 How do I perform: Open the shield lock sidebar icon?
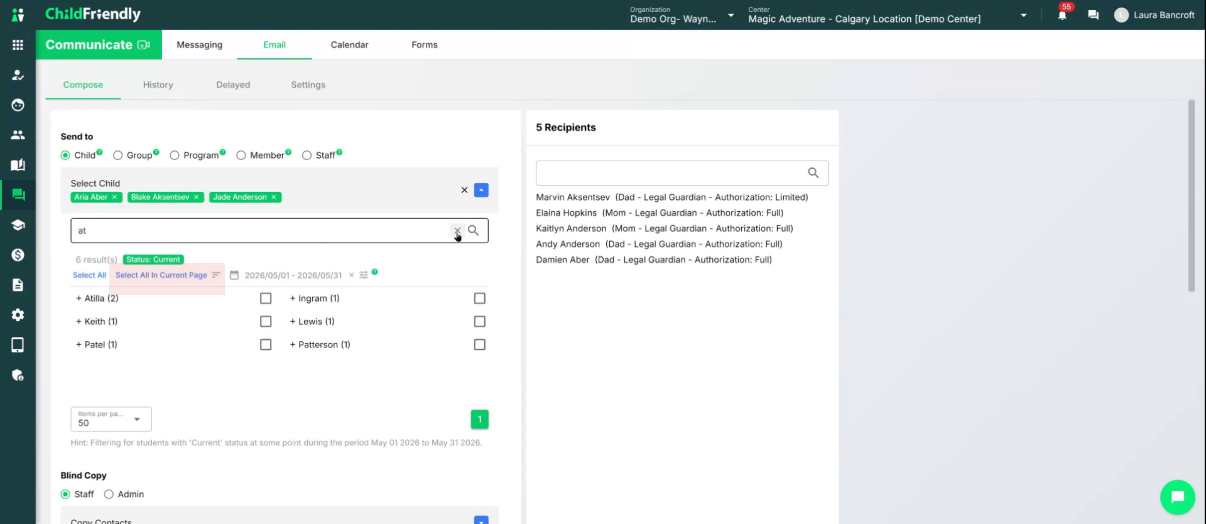(18, 375)
